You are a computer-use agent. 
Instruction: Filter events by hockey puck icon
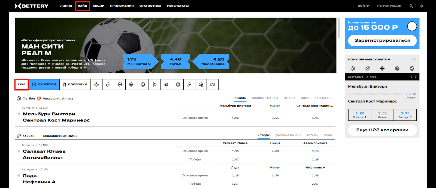click(108, 84)
